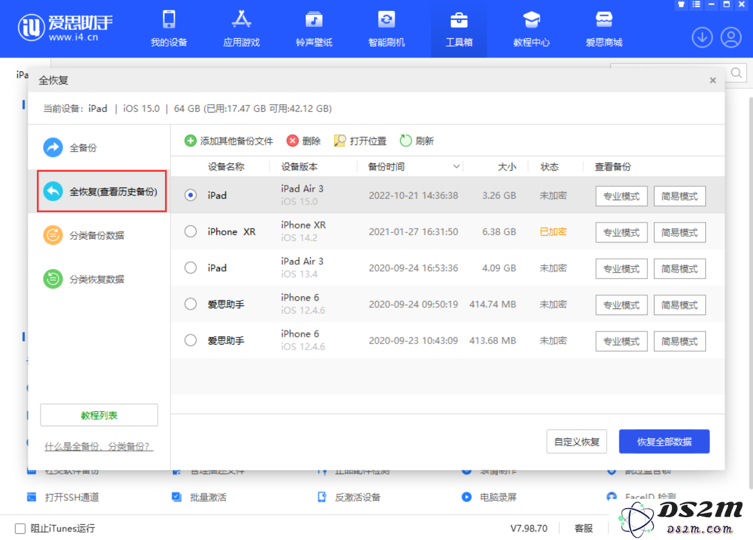Click 客服 in the status bar
The image size is (753, 540).
coord(583,529)
